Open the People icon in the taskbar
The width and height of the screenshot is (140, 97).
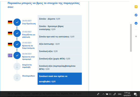click(x=98, y=94)
